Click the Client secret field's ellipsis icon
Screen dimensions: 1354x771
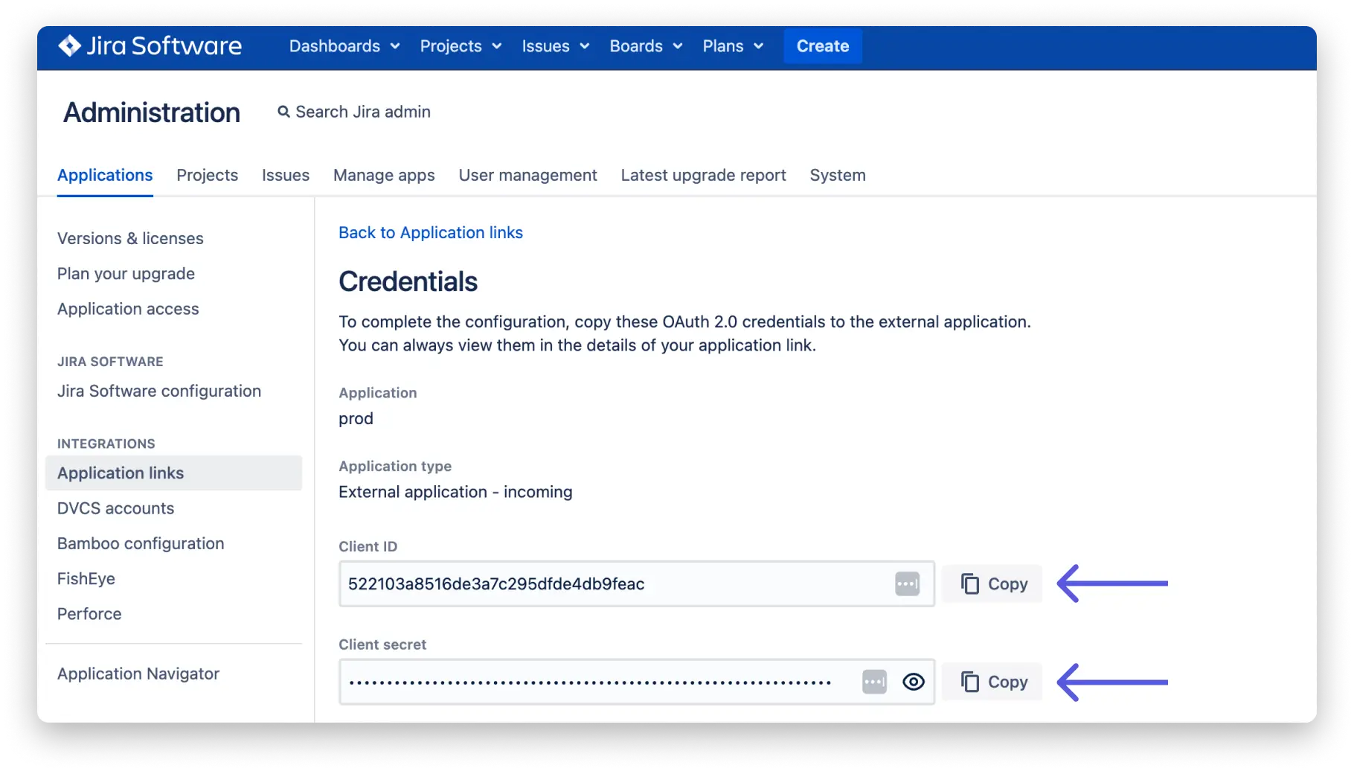pos(874,682)
